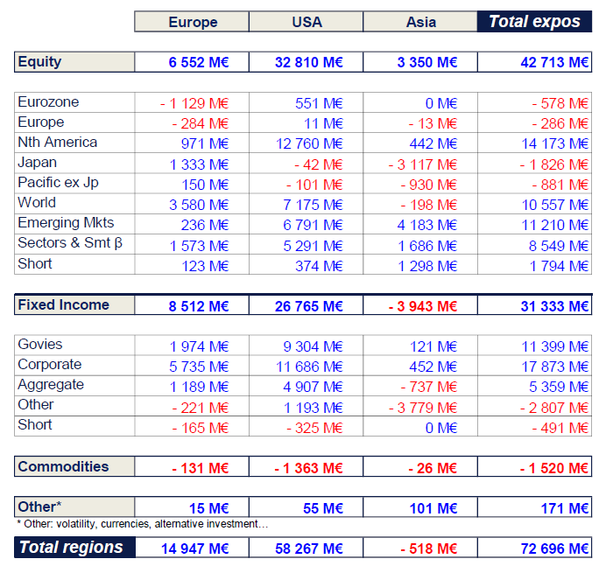
Task: Click the Europe column header
Action: click(192, 22)
